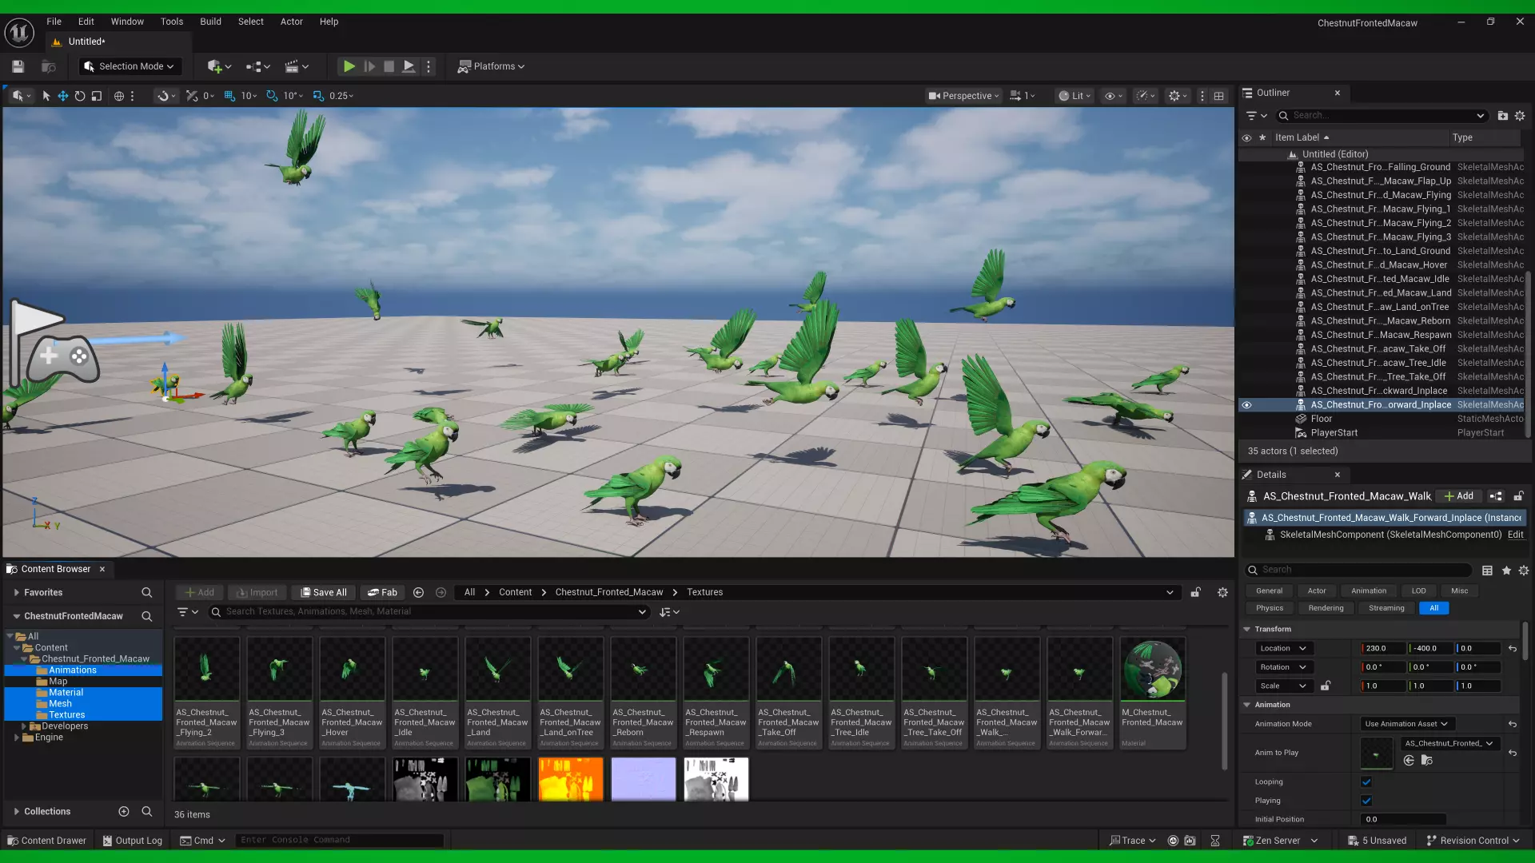Click the Details favorites star icon
This screenshot has height=863, width=1535.
click(1506, 571)
